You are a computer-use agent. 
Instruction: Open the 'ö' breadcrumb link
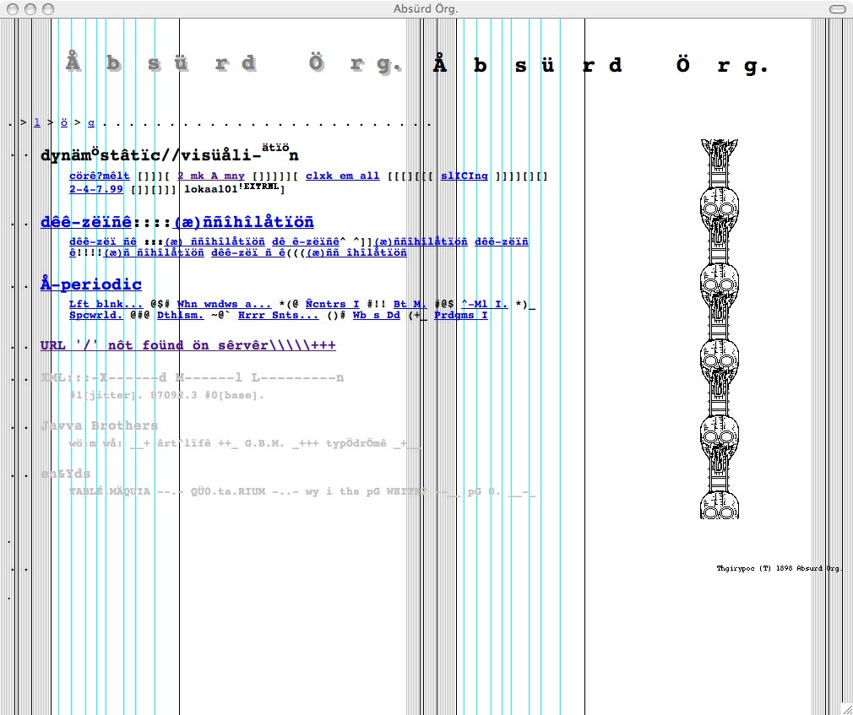tap(64, 122)
